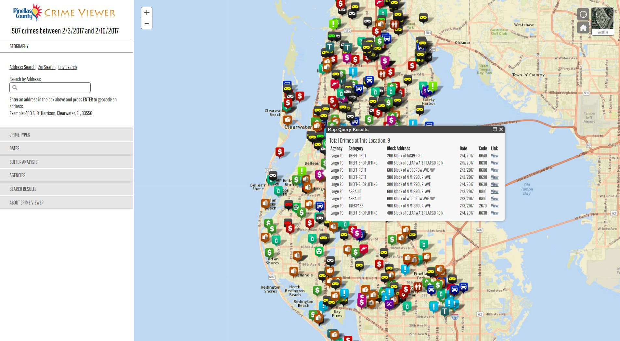View the 200 Block of Jasper St report
This screenshot has width=620, height=341.
click(x=494, y=156)
